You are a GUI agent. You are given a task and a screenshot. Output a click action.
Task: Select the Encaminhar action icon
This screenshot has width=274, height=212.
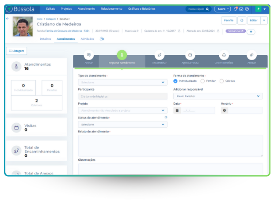160,55
